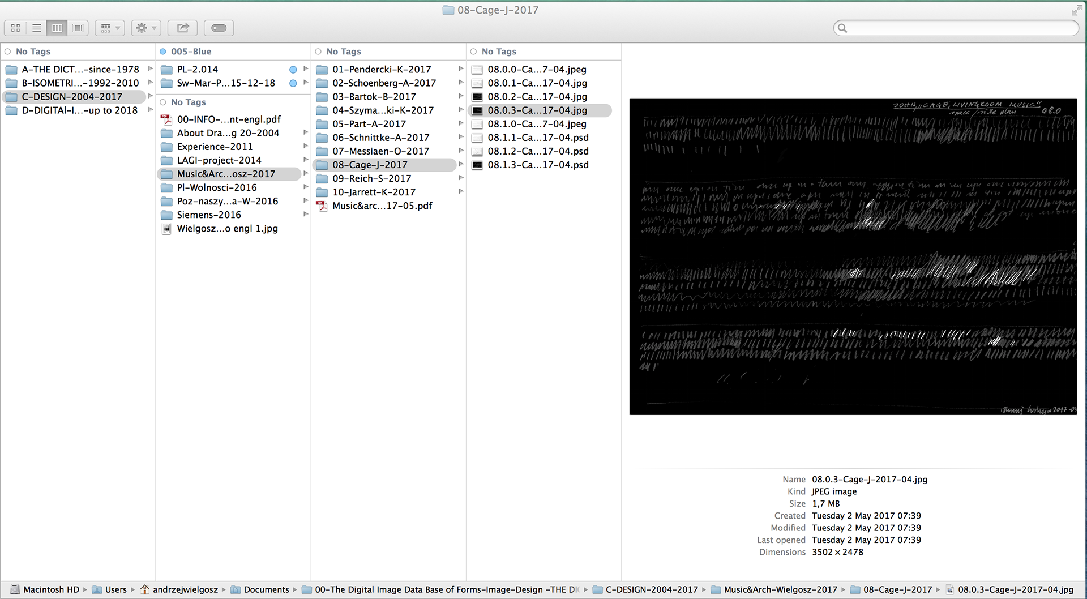1087x599 pixels.
Task: Switch to icon view in toolbar
Action: (16, 28)
